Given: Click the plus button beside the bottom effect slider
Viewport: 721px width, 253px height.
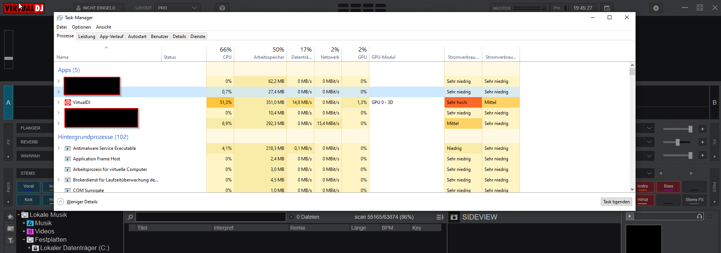Looking at the screenshot, I should pos(703,155).
